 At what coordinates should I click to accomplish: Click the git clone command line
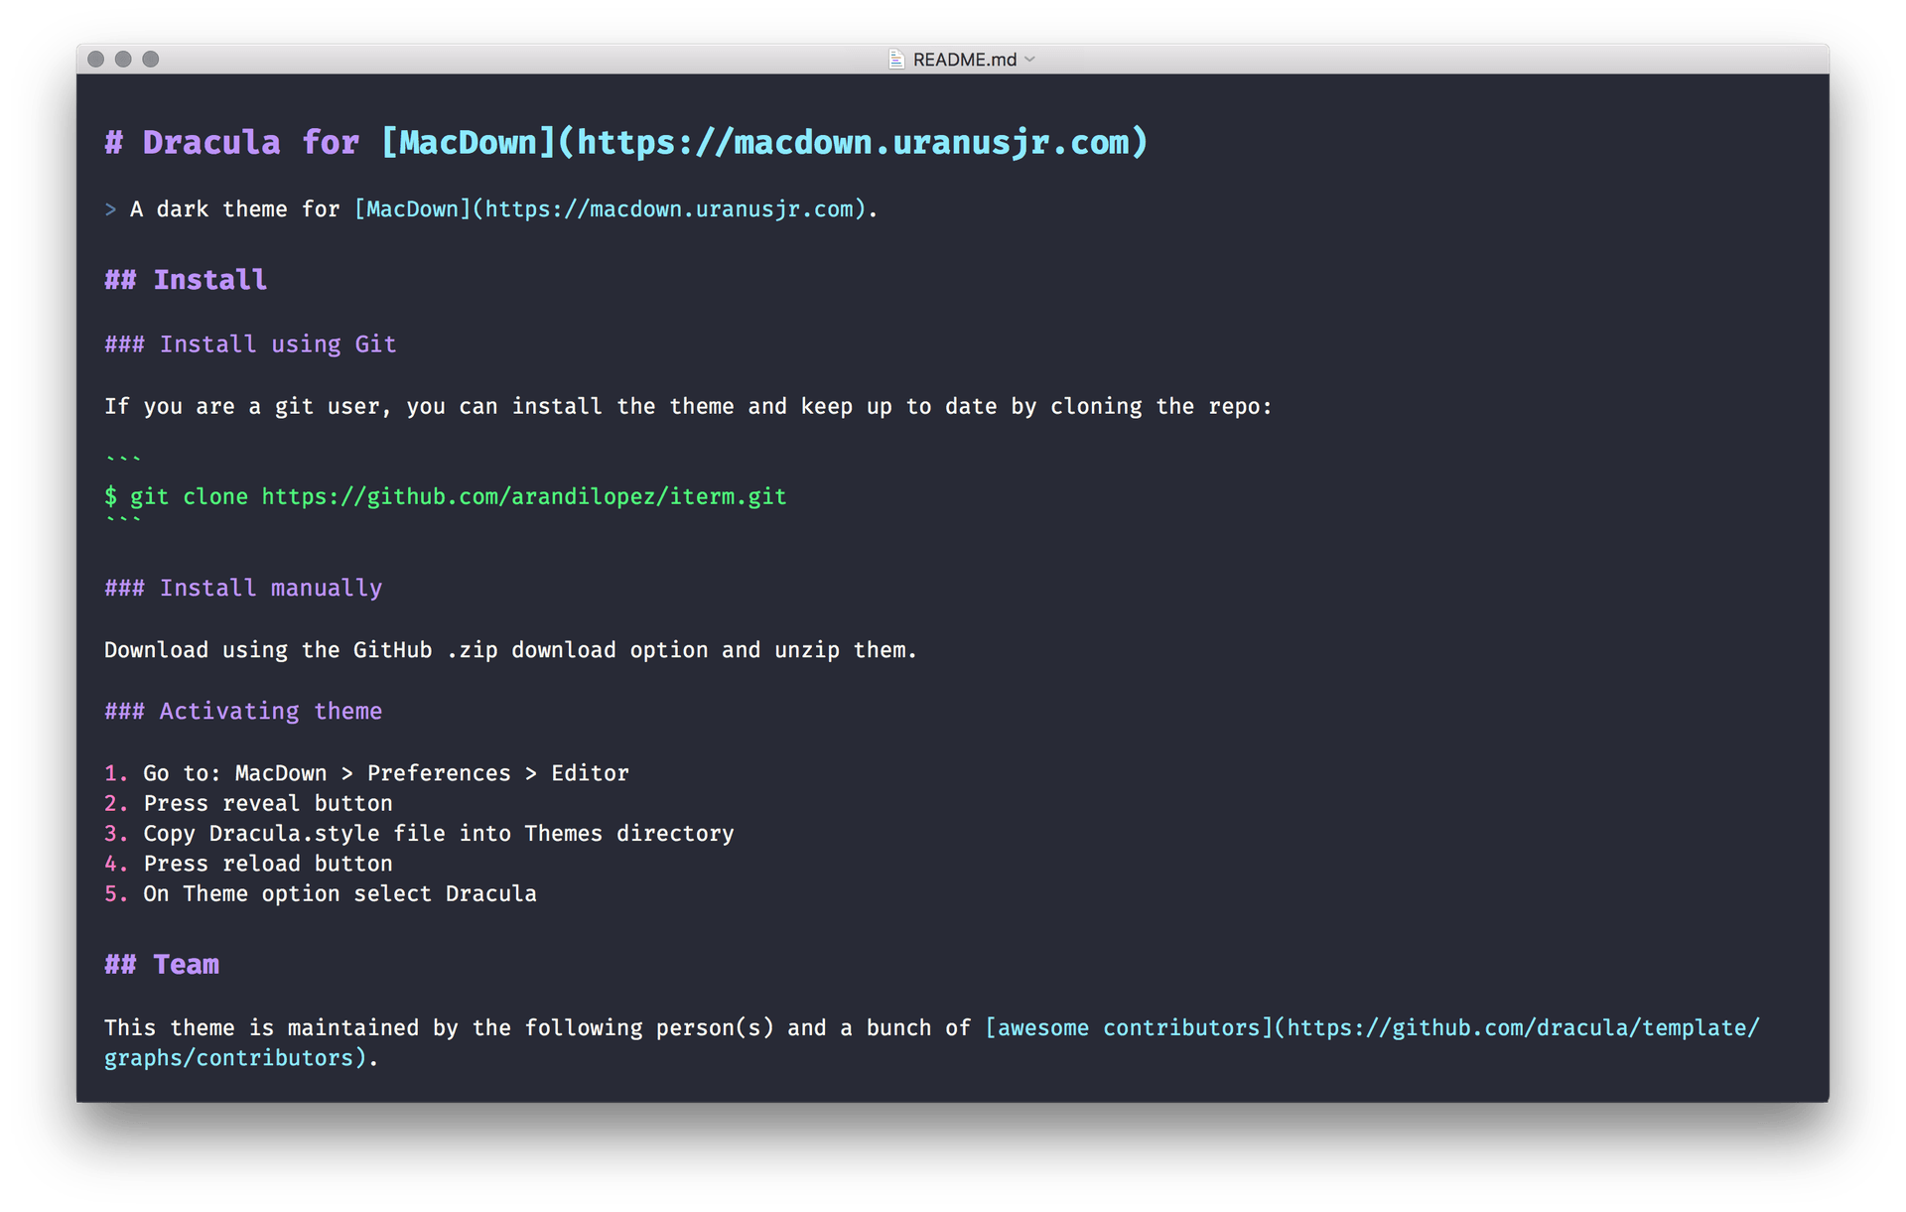click(x=446, y=496)
